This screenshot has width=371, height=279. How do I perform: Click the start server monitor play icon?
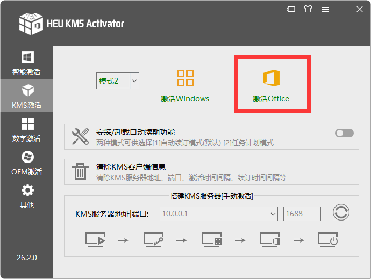tap(95, 240)
